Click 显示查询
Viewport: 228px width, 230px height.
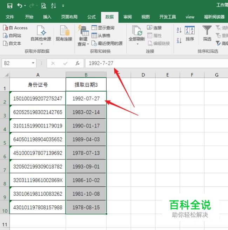[103, 28]
